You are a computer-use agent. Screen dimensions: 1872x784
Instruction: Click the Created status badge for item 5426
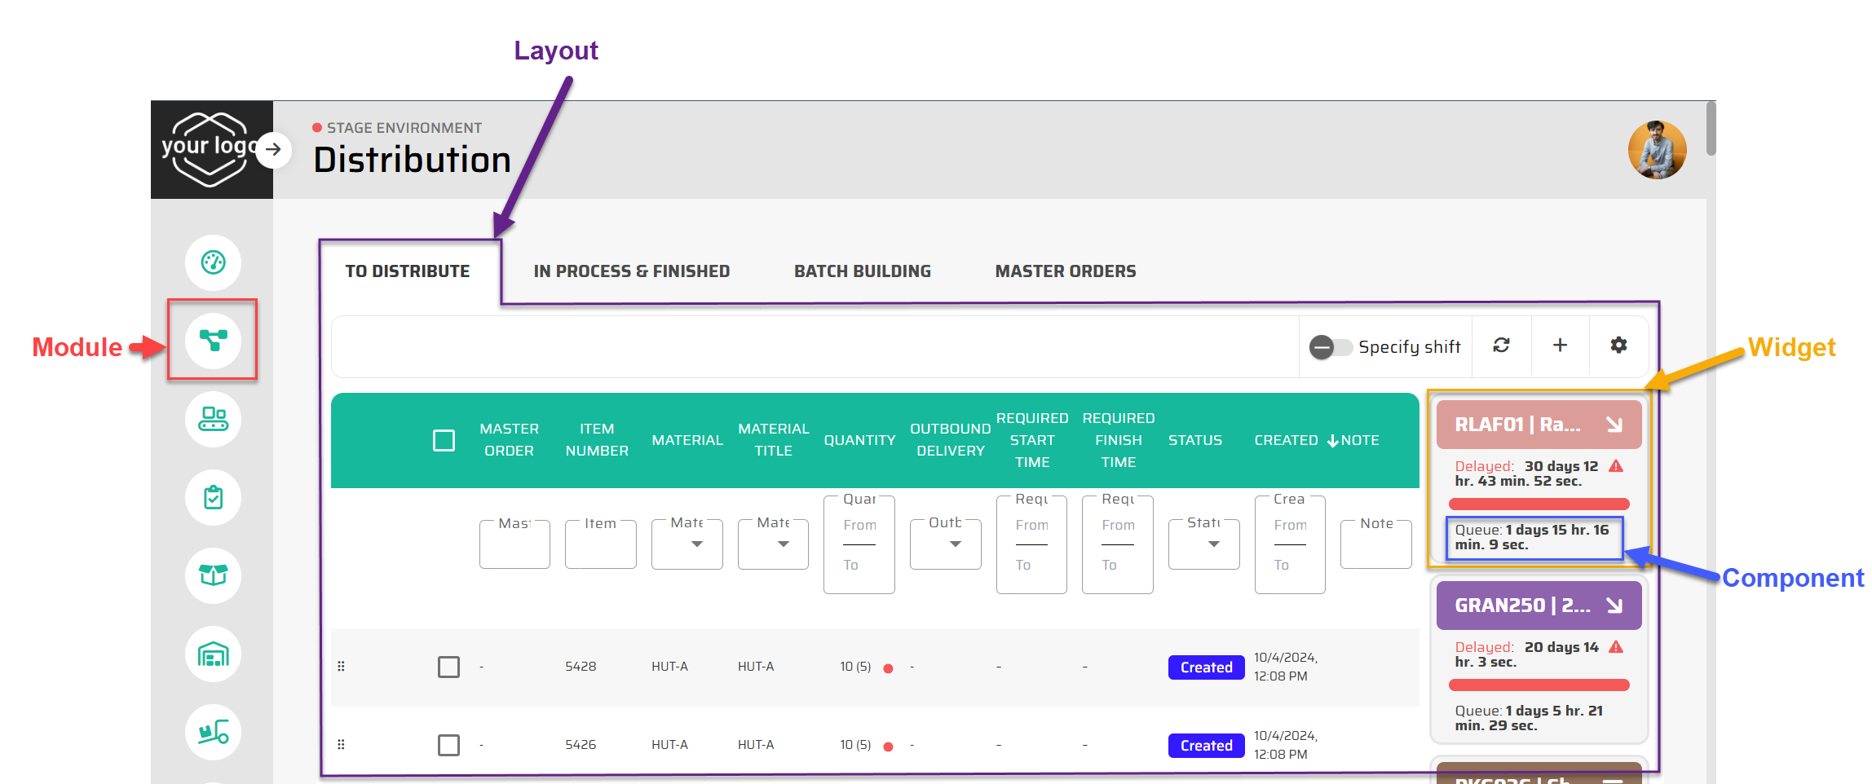pos(1206,746)
